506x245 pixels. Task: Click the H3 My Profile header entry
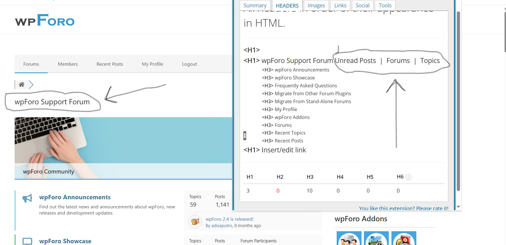[x=280, y=109]
